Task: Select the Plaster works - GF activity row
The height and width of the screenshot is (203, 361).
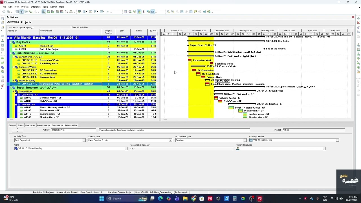Action: (82, 111)
